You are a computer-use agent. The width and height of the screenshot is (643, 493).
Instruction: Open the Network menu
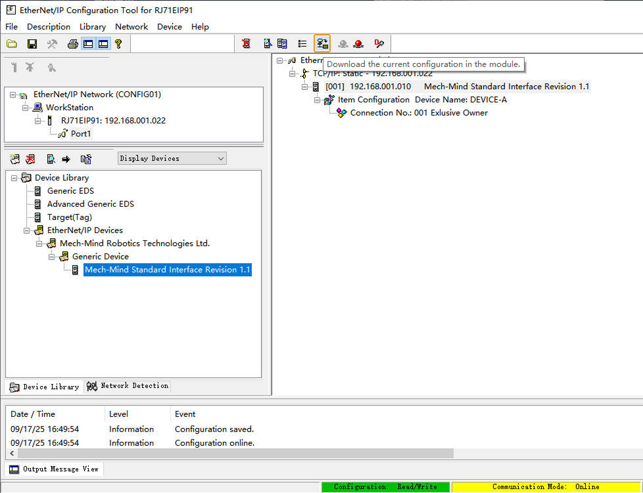point(131,27)
